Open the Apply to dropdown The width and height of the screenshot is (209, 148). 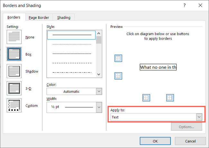click(156, 117)
